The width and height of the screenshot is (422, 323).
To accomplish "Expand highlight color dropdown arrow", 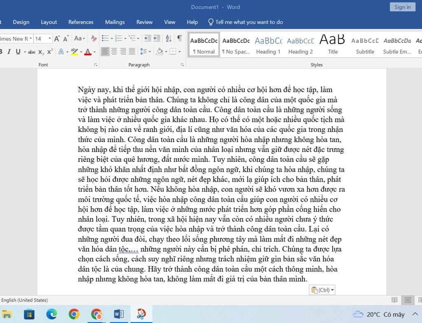I will (x=81, y=52).
